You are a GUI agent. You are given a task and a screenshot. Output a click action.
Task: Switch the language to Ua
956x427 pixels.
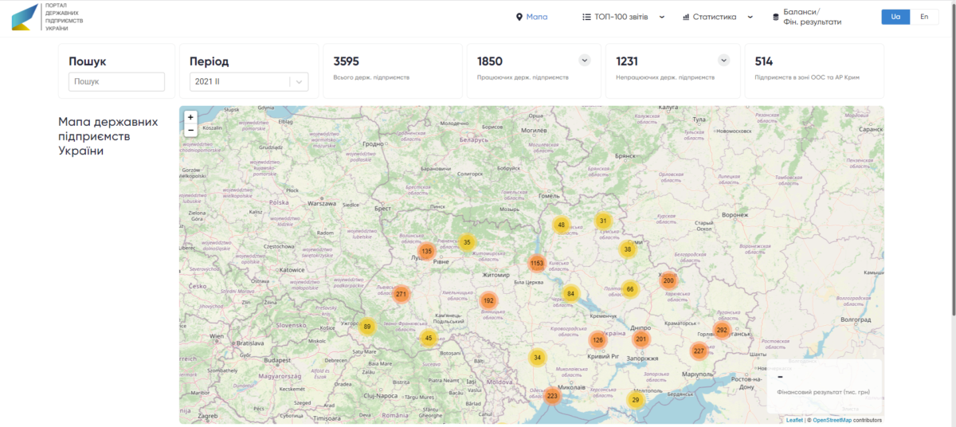pos(895,17)
